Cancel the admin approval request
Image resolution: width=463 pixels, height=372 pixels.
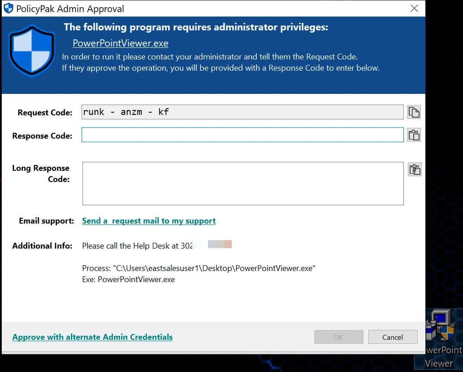pos(393,337)
